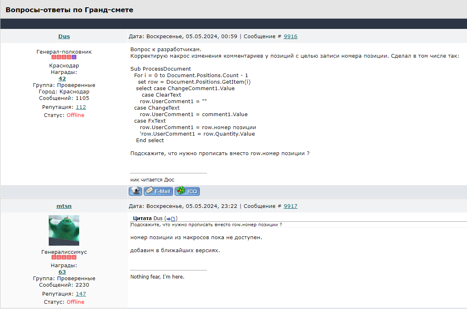Click mtsn 'Статус: Offline' text
The image size is (467, 309).
point(64,302)
